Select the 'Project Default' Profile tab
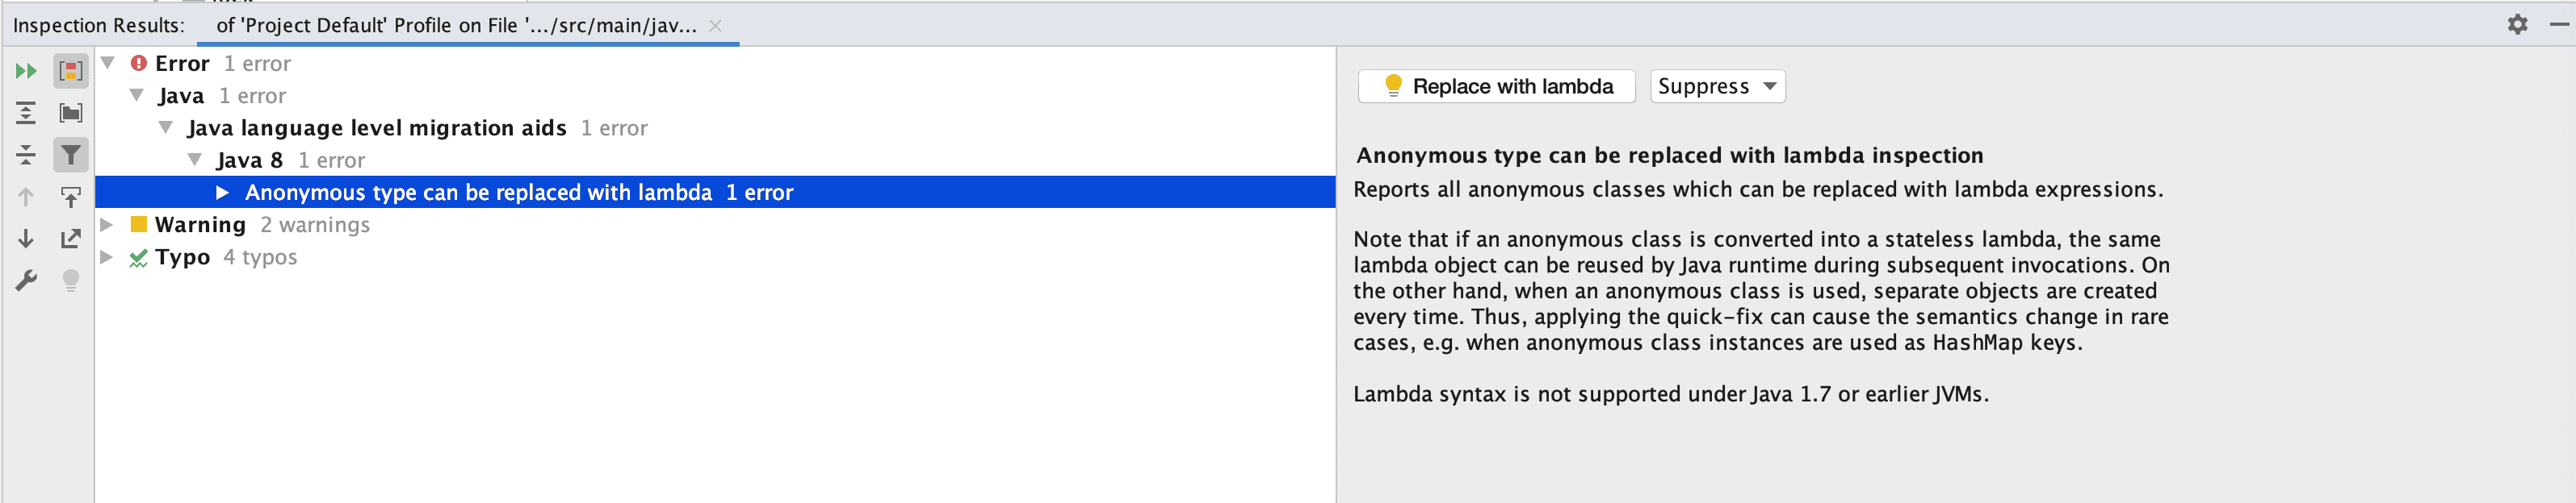This screenshot has width=2576, height=503. 456,26
